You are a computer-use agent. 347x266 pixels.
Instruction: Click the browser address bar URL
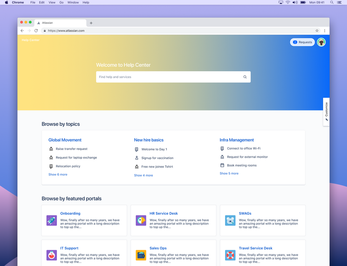[x=66, y=30]
